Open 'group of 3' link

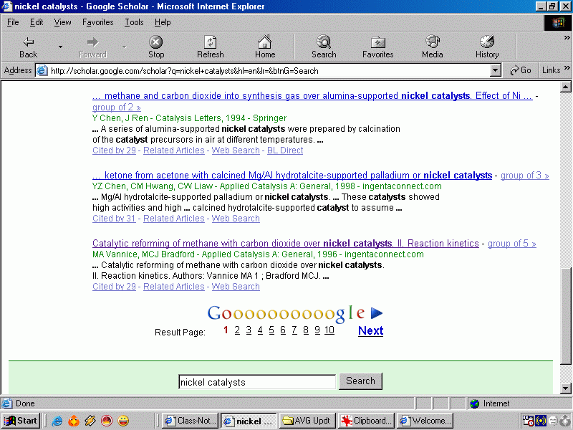click(x=525, y=176)
